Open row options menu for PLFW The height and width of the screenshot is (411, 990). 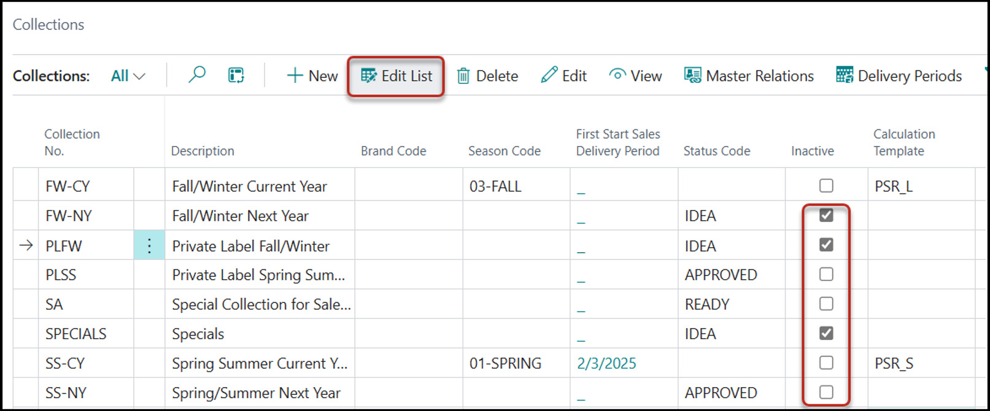[149, 246]
